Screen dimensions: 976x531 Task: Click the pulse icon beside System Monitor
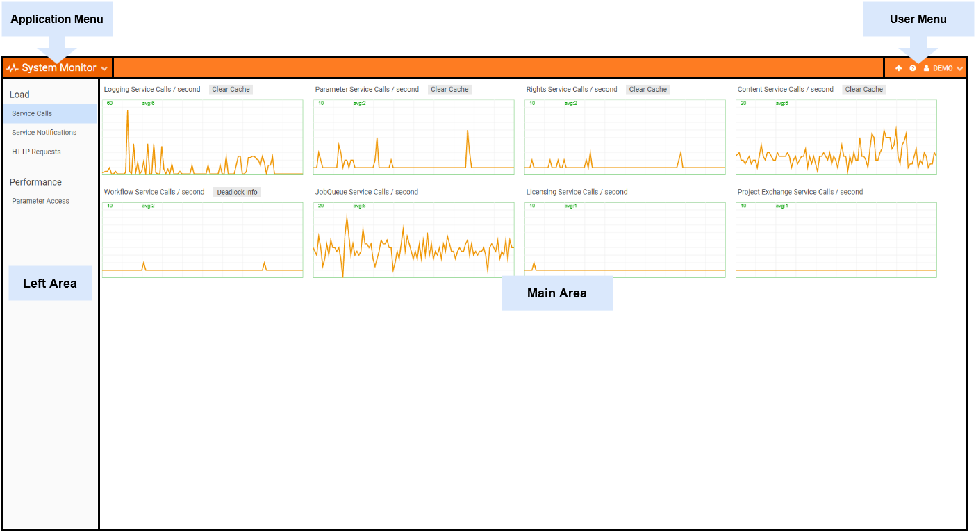point(13,68)
